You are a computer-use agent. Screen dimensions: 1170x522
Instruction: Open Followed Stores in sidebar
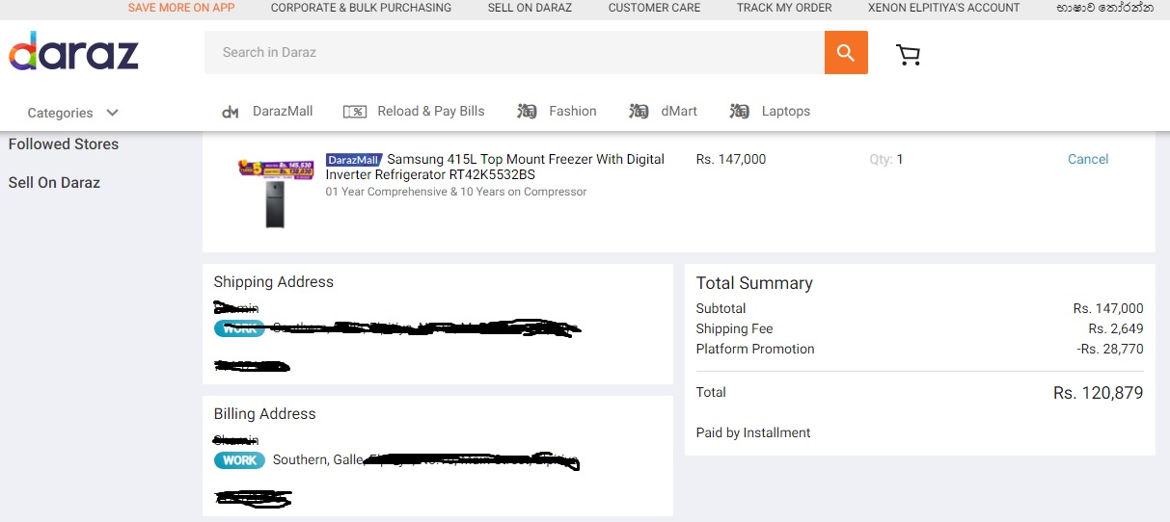(x=64, y=144)
